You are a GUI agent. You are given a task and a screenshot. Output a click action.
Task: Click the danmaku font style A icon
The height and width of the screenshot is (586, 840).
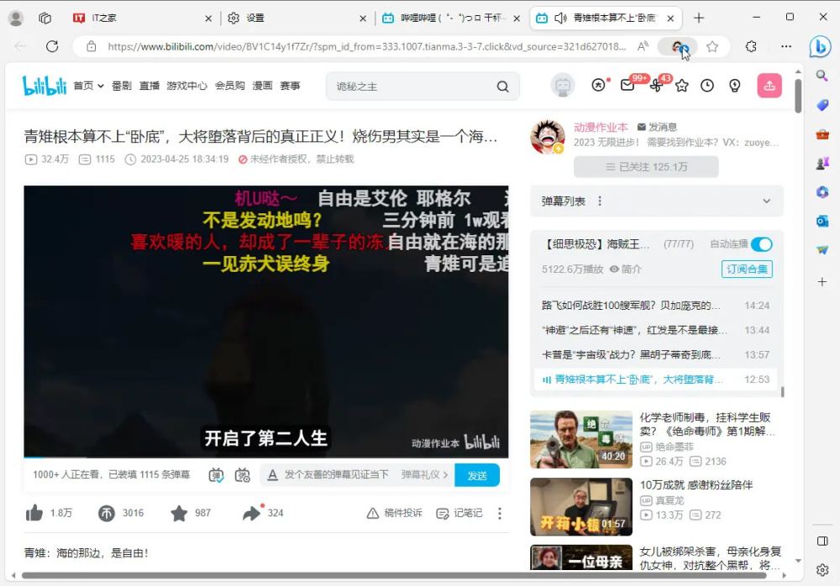(x=273, y=475)
